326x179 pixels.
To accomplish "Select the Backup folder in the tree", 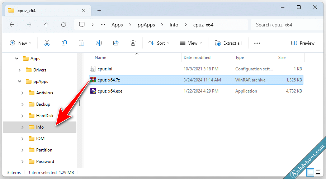I will point(43,104).
